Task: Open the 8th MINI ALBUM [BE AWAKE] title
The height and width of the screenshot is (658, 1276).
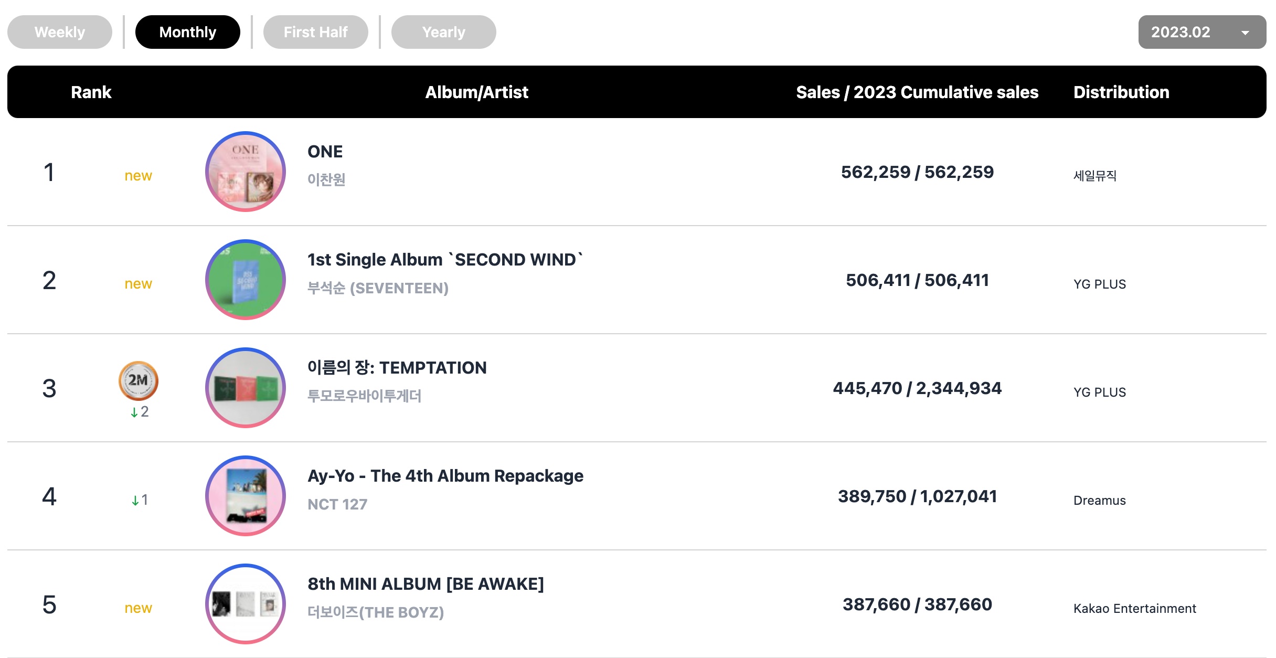Action: [x=426, y=584]
